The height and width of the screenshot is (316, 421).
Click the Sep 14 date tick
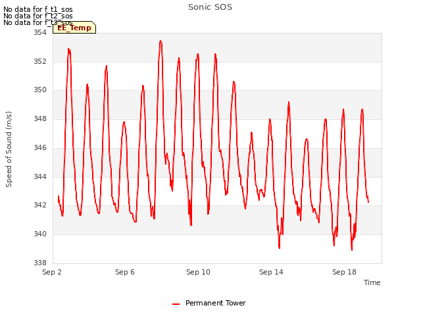pyautogui.click(x=271, y=272)
